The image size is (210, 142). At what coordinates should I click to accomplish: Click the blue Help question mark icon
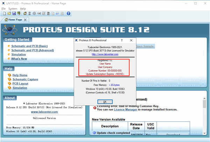point(69,13)
